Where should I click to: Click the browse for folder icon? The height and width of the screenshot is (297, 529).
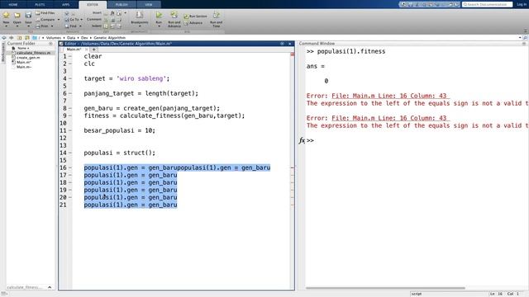tap(27, 38)
